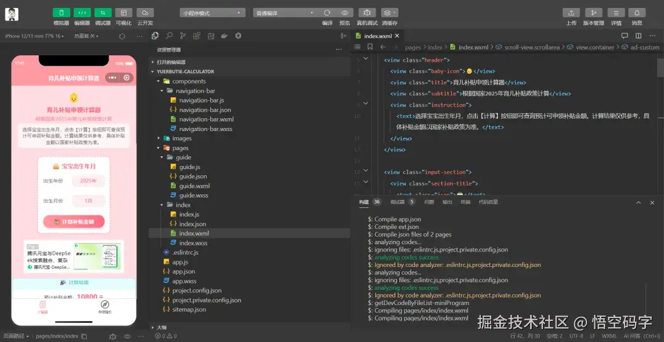Open the 出生月份 1月 picker in simulator
Image resolution: width=664 pixels, height=342 pixels.
88,201
